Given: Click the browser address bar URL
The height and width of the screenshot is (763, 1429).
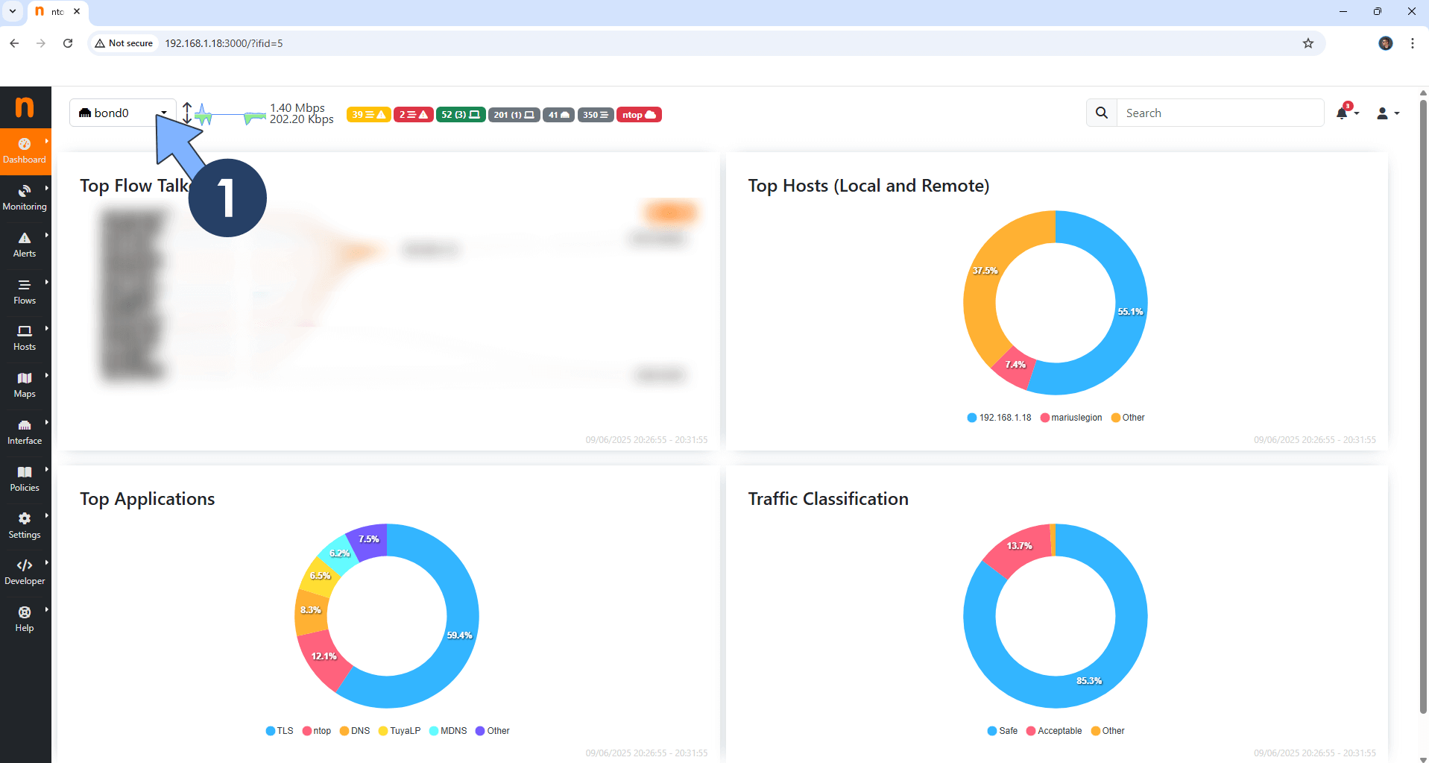Looking at the screenshot, I should [x=224, y=43].
